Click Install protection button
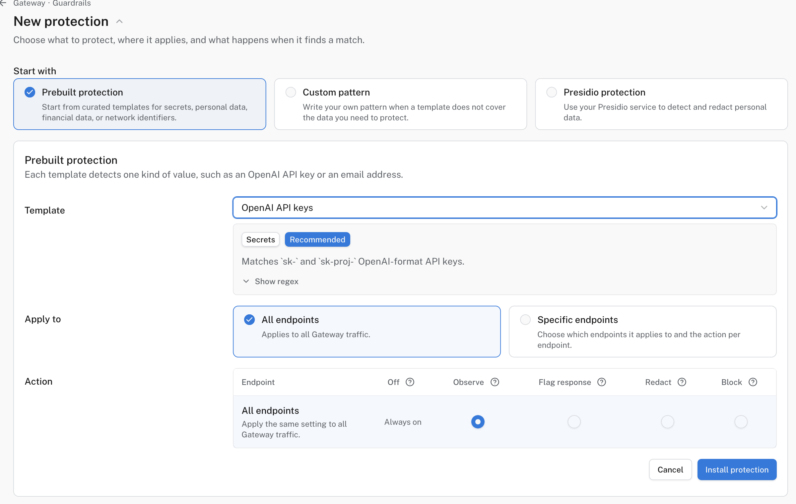 [737, 470]
